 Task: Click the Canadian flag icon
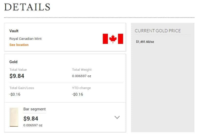(x=113, y=39)
